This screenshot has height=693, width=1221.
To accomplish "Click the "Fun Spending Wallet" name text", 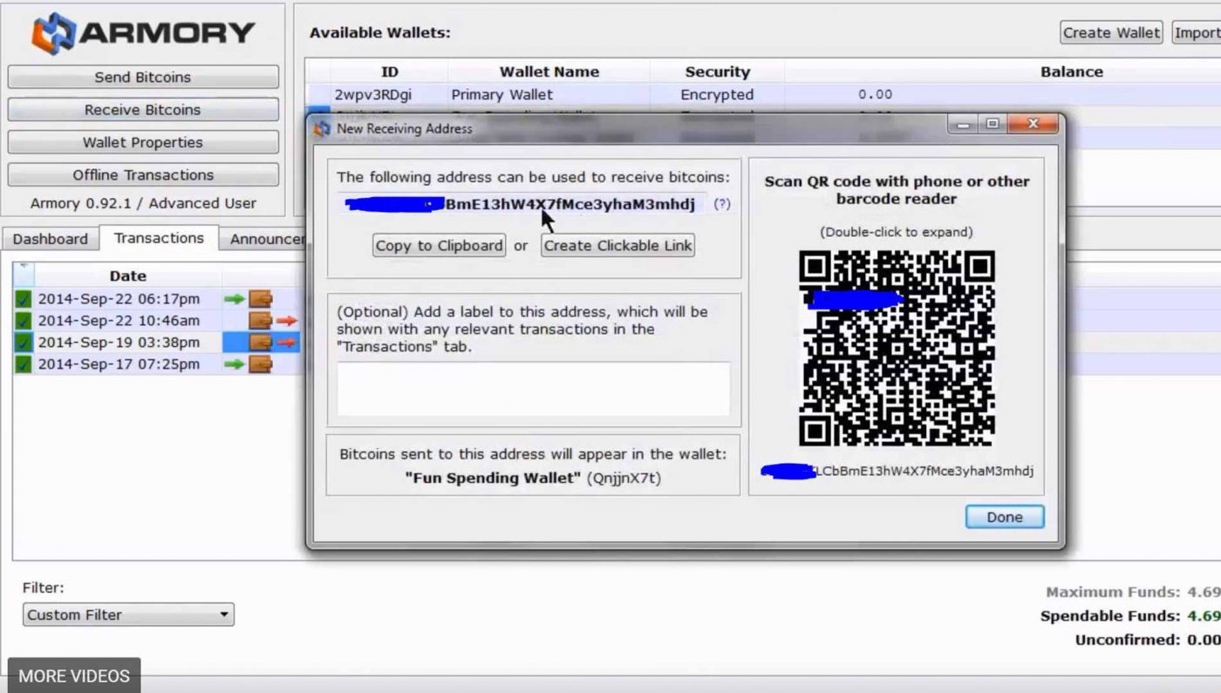I will [x=493, y=478].
